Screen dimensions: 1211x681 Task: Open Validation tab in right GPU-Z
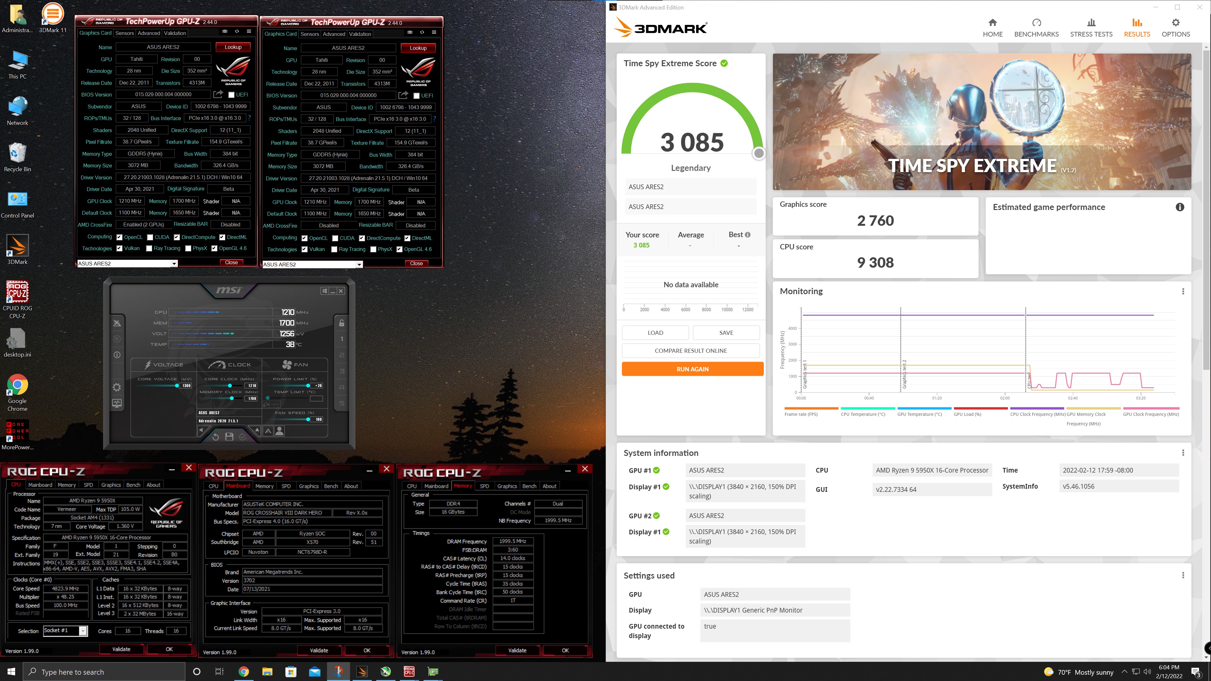coord(360,34)
